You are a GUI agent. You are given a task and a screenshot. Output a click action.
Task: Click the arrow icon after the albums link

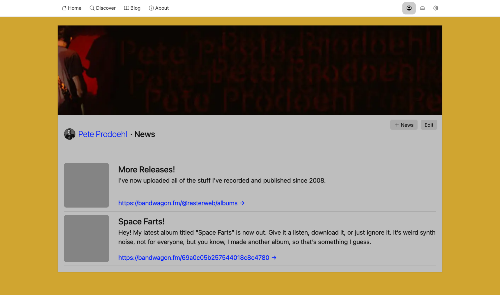(242, 203)
